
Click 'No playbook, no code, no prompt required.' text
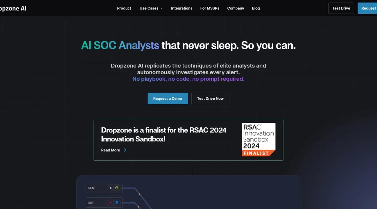click(188, 79)
